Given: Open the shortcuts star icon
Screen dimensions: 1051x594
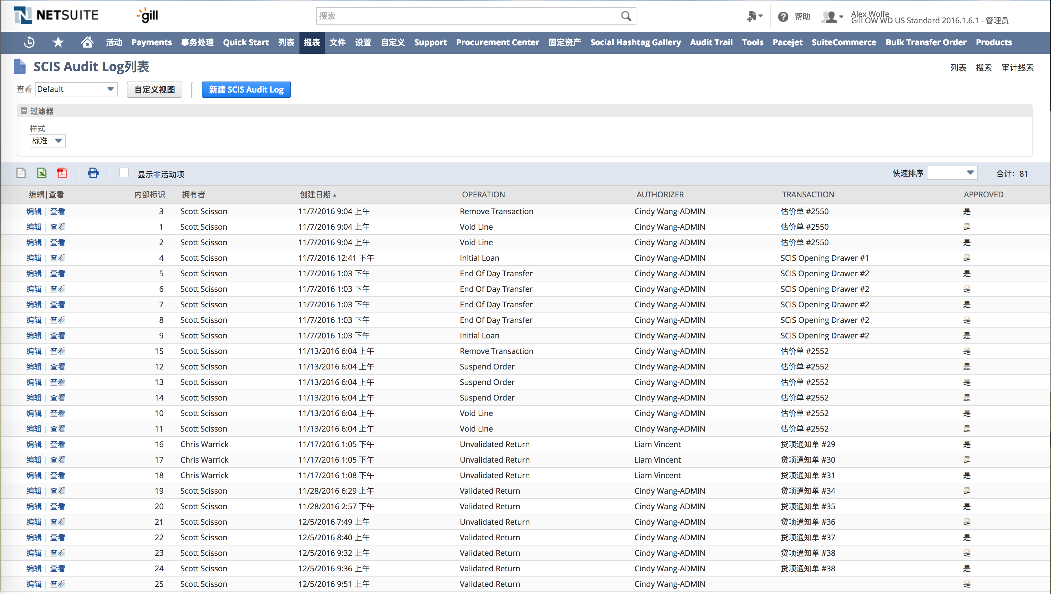Looking at the screenshot, I should 58,42.
